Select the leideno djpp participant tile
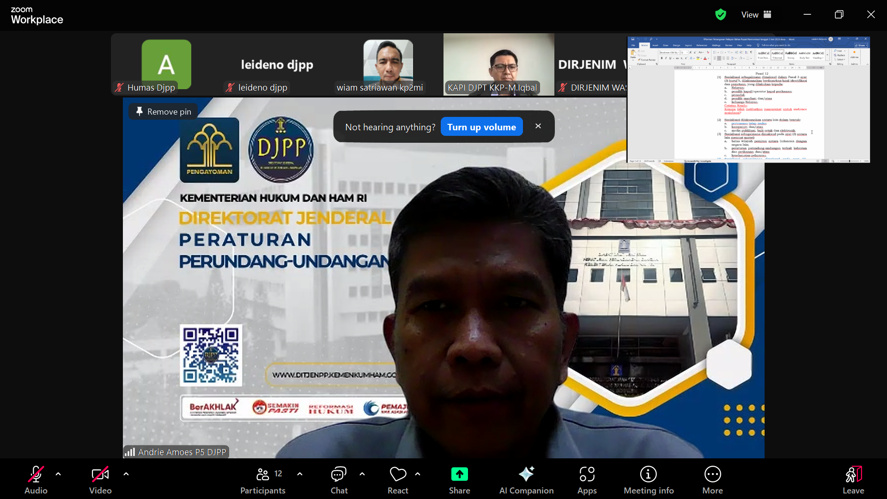 click(x=277, y=64)
